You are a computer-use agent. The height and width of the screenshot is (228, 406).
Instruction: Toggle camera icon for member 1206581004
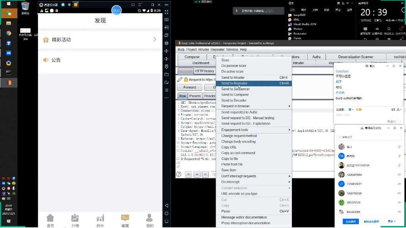399,175
